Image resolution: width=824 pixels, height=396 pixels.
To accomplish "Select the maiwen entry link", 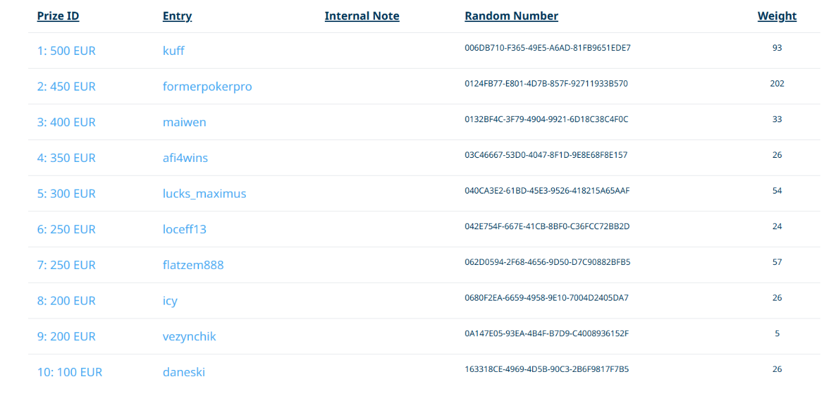I will (184, 122).
